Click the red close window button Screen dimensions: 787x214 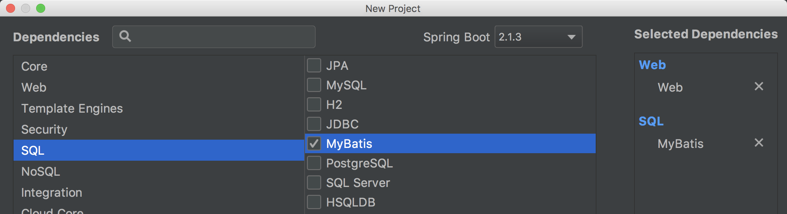(11, 8)
